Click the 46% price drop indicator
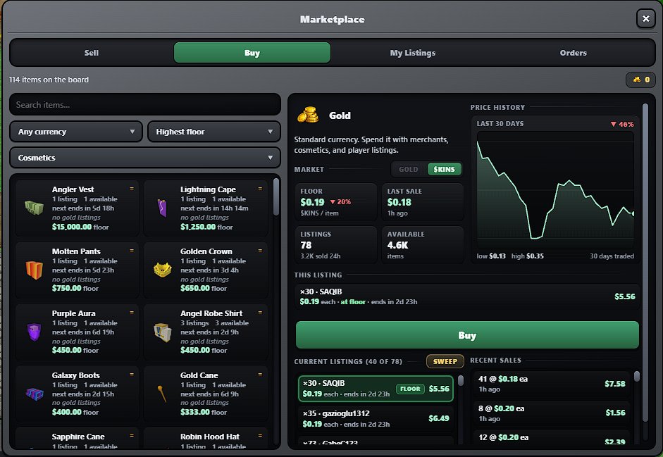 622,125
